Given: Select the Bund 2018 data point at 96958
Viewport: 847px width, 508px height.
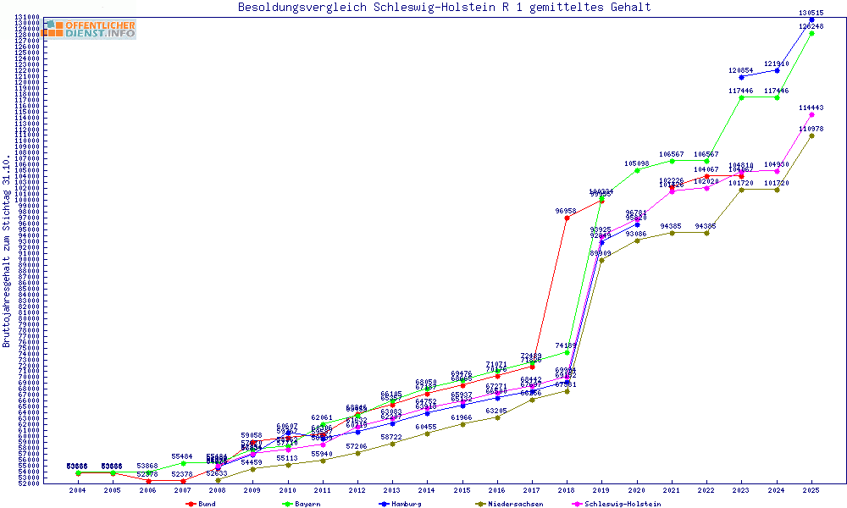Looking at the screenshot, I should pyautogui.click(x=567, y=218).
